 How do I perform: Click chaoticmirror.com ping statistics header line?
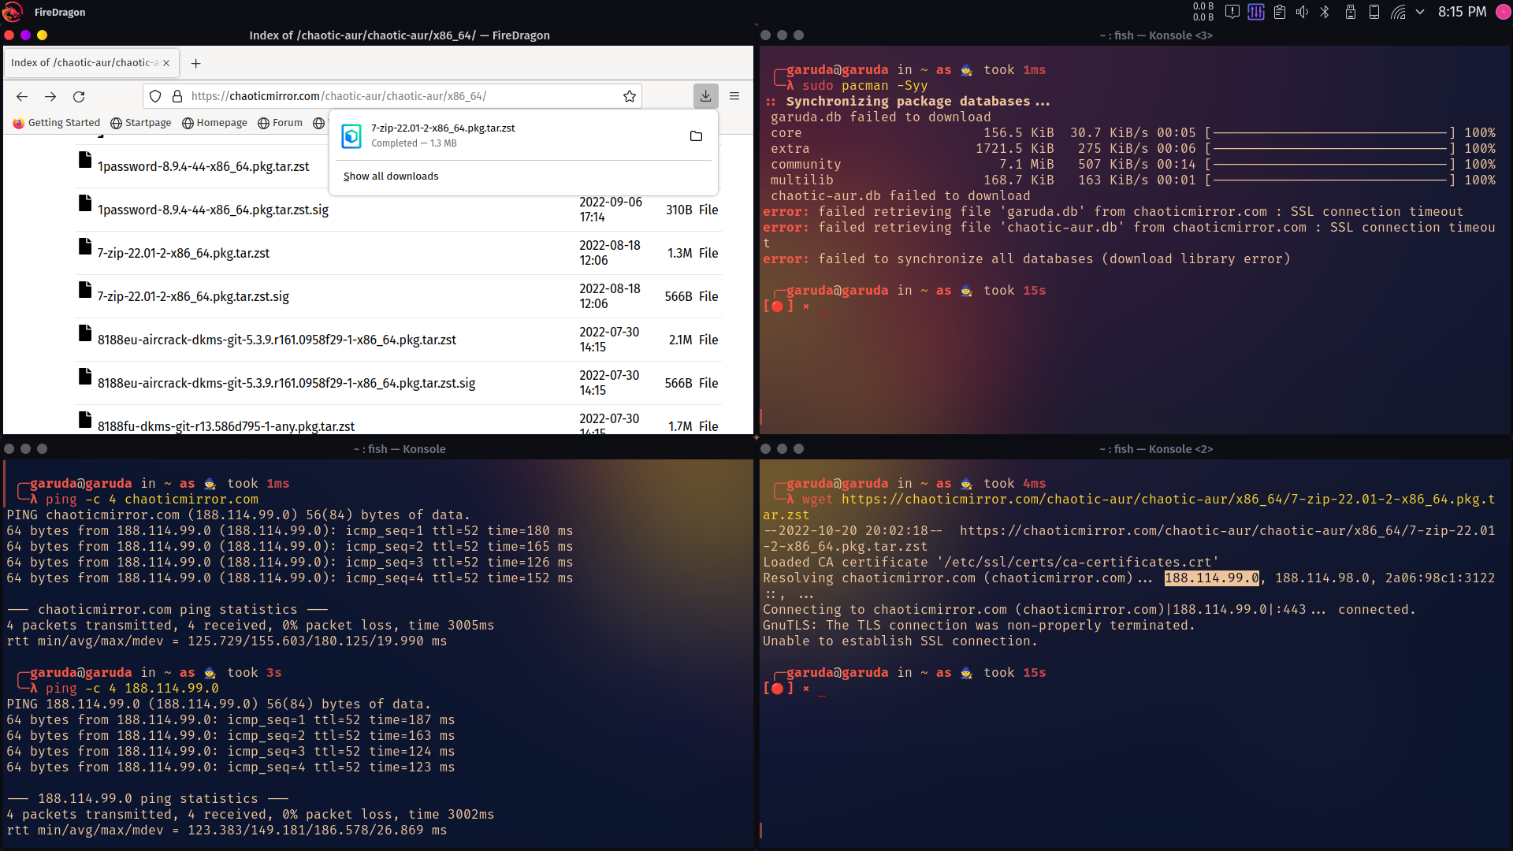[167, 610]
